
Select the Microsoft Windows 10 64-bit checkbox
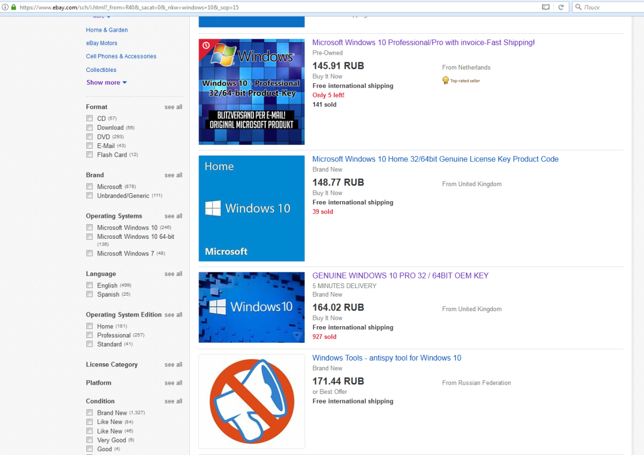tap(90, 236)
